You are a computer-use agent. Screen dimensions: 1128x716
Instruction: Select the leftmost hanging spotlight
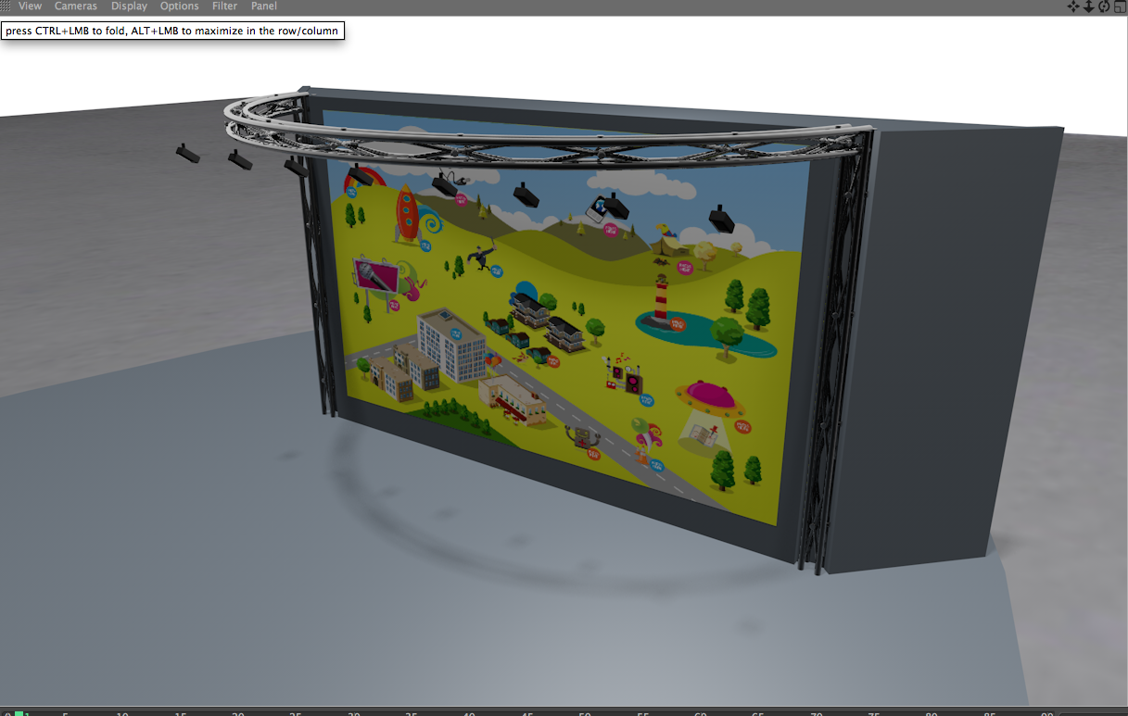(x=187, y=153)
